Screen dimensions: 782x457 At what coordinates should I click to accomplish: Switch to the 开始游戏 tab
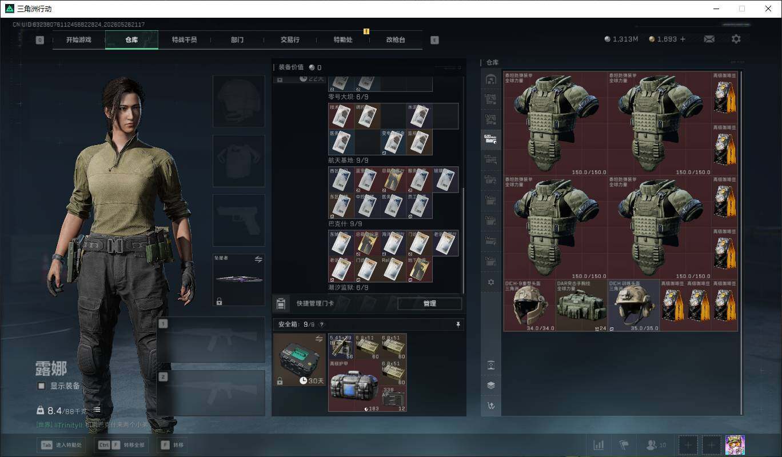pos(78,40)
